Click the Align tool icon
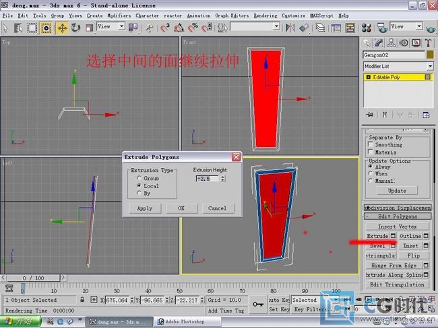 click(x=304, y=28)
